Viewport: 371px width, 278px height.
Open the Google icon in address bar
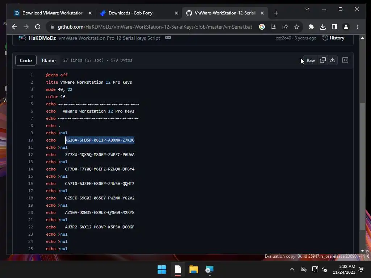tap(262, 27)
